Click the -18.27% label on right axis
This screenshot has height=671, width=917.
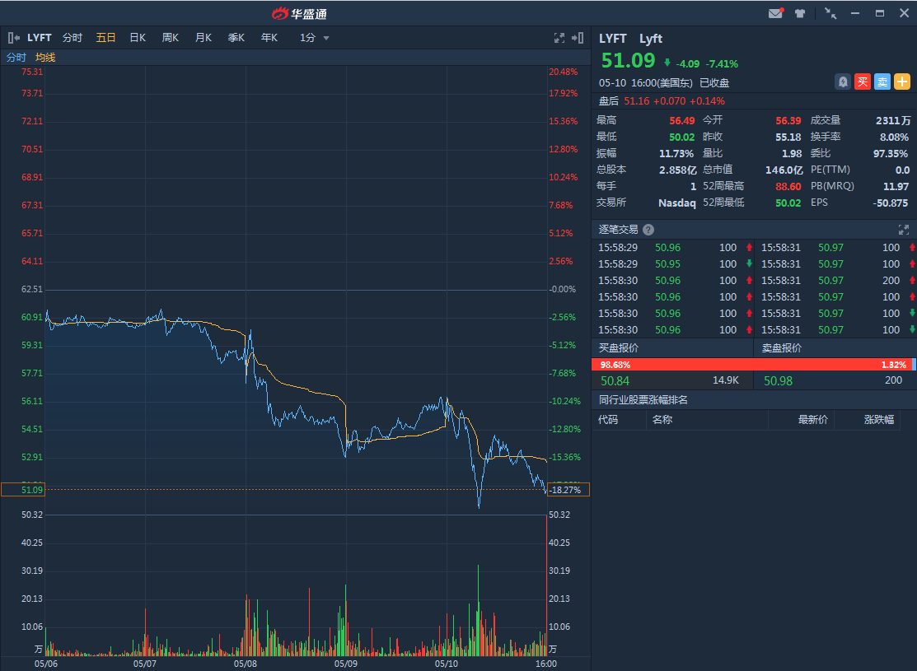point(568,490)
